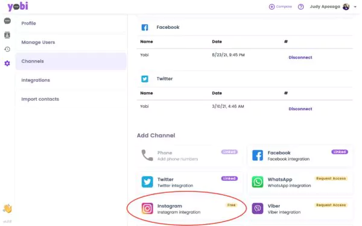Click 'Add phone numbers' subtitle text

tap(178, 159)
